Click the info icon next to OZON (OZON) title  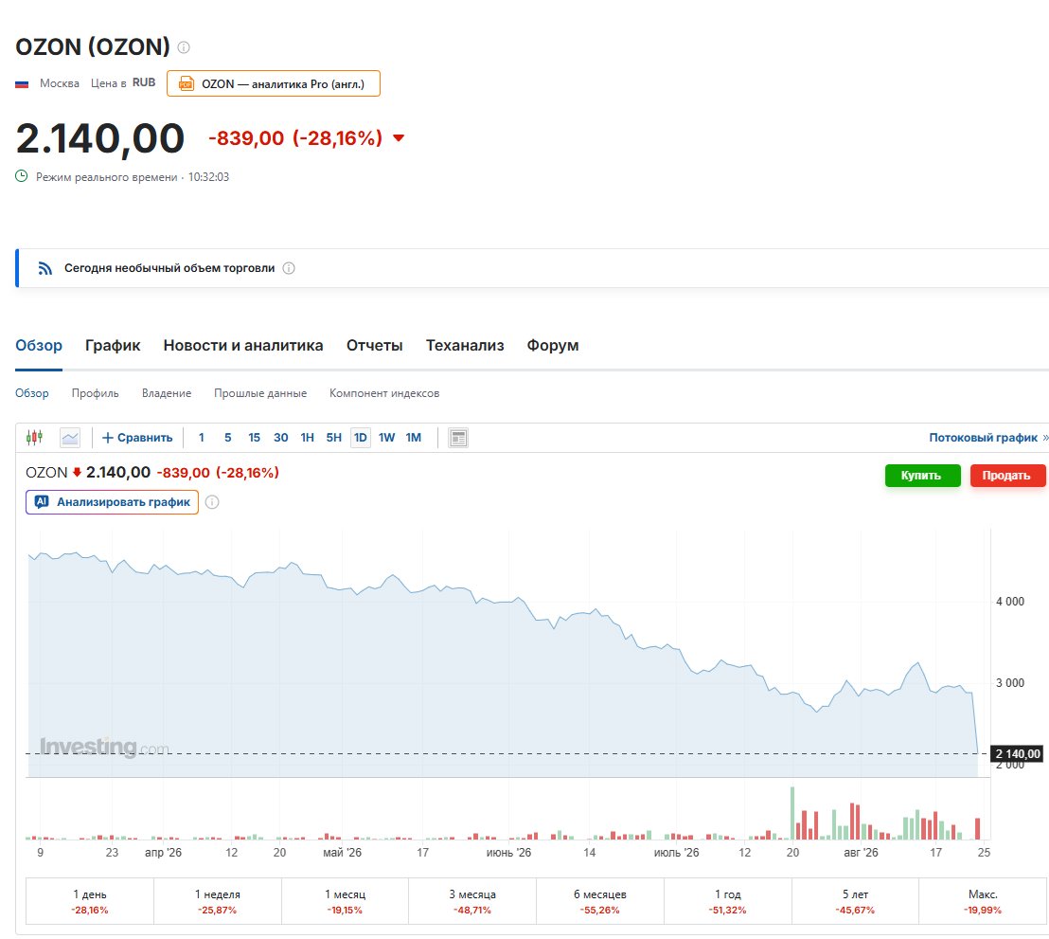pyautogui.click(x=184, y=47)
